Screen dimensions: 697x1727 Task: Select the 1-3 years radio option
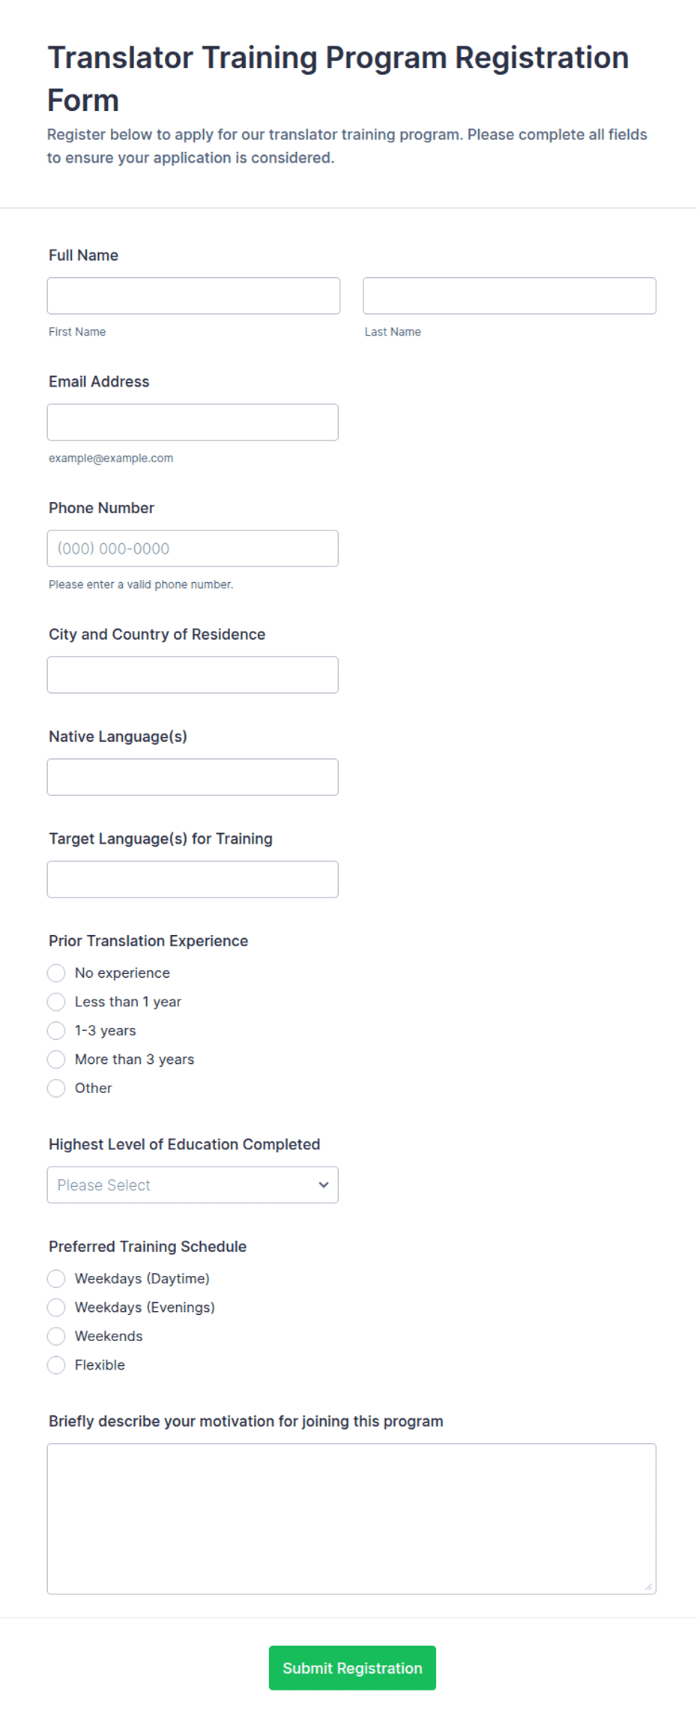click(56, 1031)
